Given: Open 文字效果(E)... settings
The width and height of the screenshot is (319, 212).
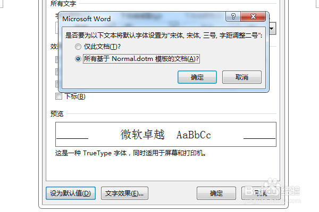Looking at the screenshot, I should [124, 193].
